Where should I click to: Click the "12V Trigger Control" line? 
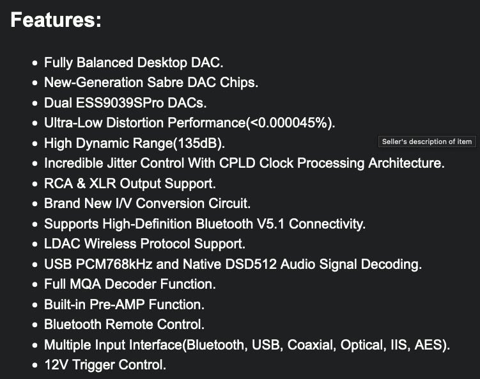105,365
